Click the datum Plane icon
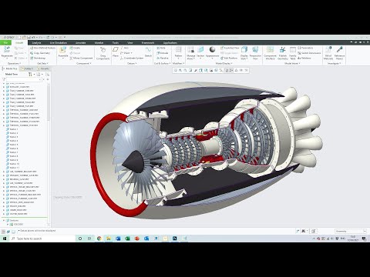 coord(116,50)
